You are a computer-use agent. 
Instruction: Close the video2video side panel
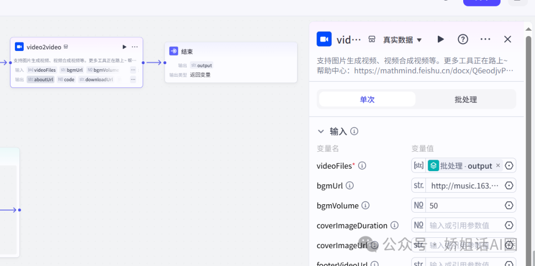click(508, 39)
